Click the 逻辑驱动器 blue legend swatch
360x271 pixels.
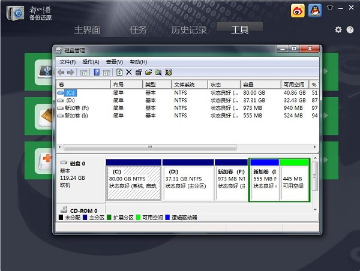coord(167,217)
